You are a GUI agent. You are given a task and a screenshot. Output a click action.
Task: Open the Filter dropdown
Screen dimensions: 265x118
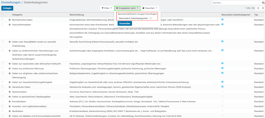pos(106,8)
